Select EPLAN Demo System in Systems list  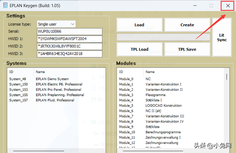coord(52,79)
